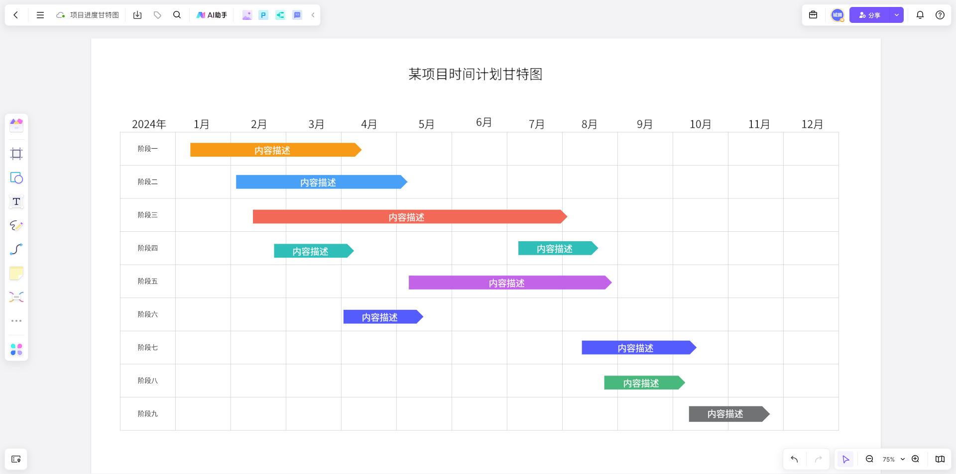Open the mind map tool
The width and height of the screenshot is (956, 474).
[x=16, y=297]
